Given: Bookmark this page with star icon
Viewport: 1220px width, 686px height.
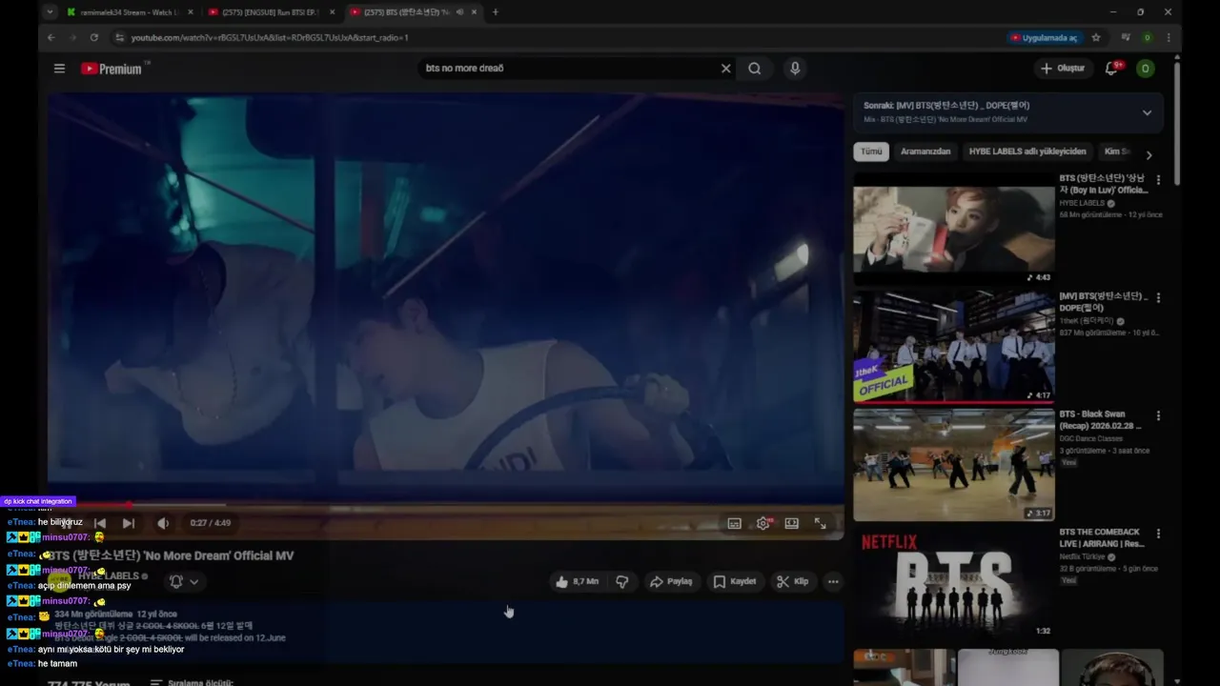Looking at the screenshot, I should (x=1096, y=37).
